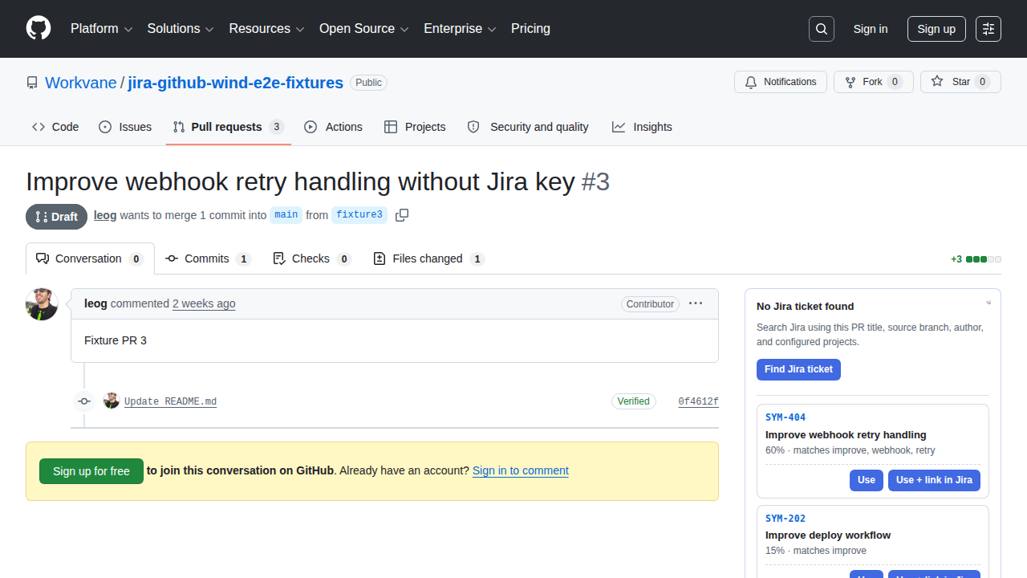Click the Draft status badge
This screenshot has width=1027, height=578.
tap(56, 217)
